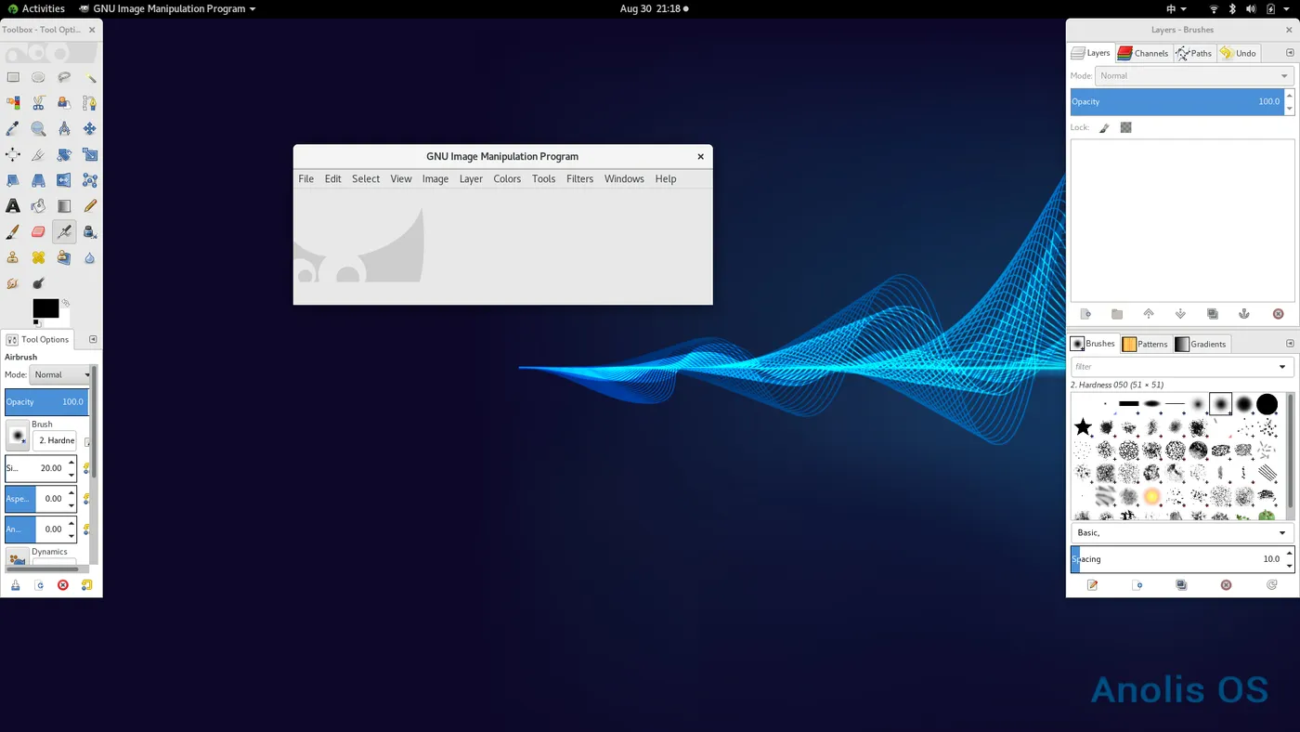This screenshot has height=732, width=1300.
Task: Create a new layer button
Action: tap(1085, 314)
